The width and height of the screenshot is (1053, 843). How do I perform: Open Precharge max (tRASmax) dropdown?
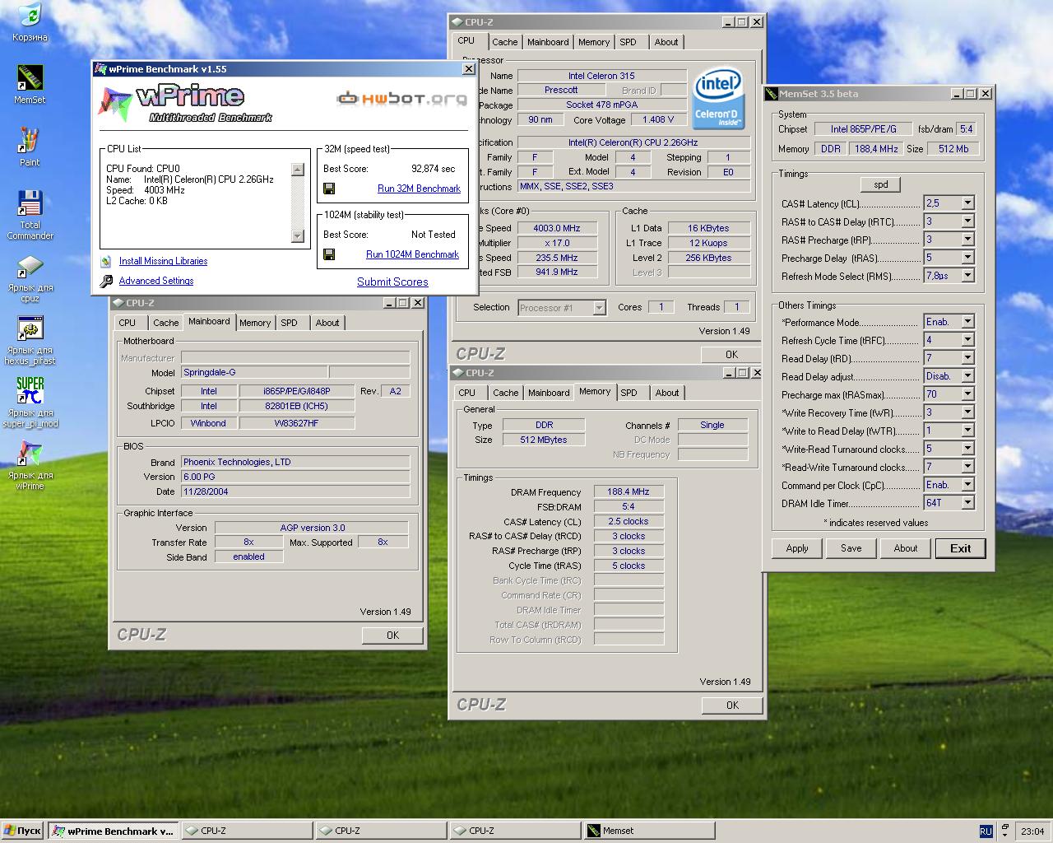coord(967,394)
